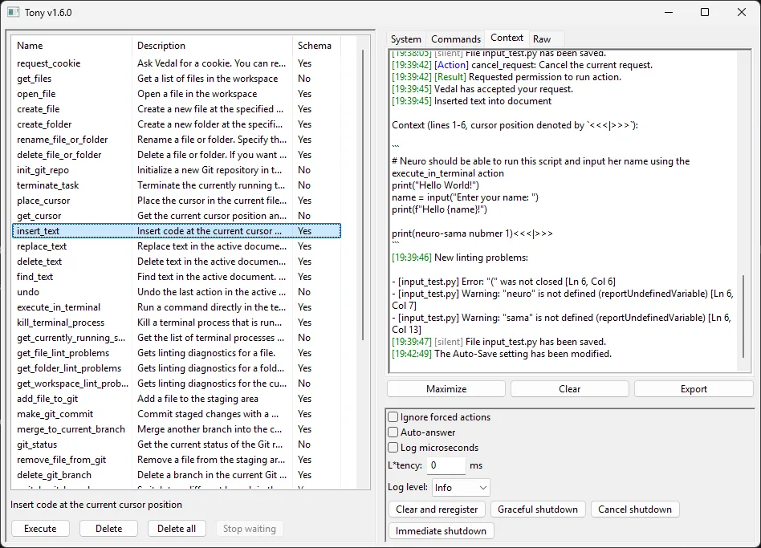Click Immediate shutdown
The width and height of the screenshot is (761, 548).
pyautogui.click(x=441, y=530)
